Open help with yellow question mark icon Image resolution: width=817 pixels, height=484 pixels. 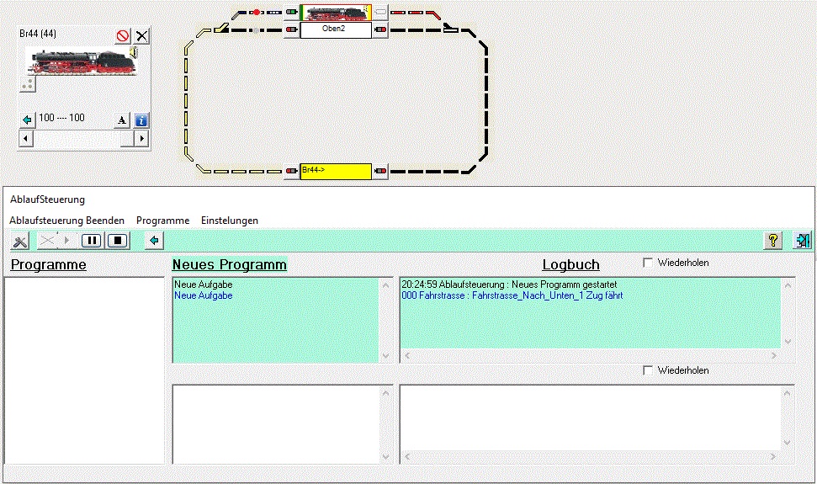pos(773,241)
